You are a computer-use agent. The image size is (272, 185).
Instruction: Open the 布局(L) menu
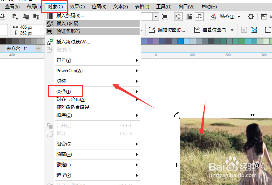point(34,7)
